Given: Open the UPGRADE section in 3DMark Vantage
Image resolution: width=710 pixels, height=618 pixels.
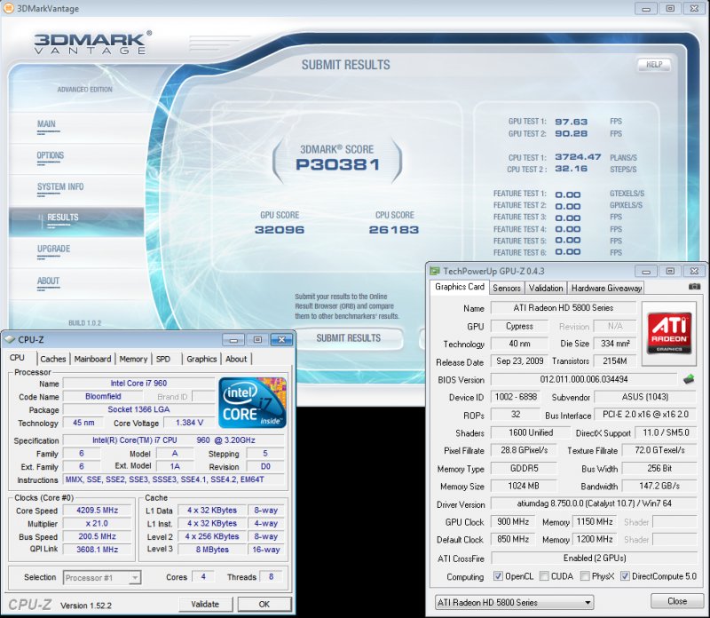Looking at the screenshot, I should pyautogui.click(x=53, y=249).
